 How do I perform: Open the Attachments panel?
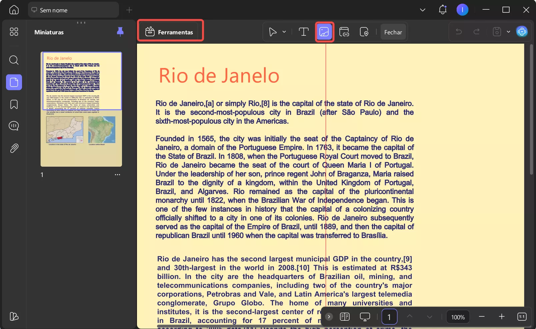click(14, 148)
